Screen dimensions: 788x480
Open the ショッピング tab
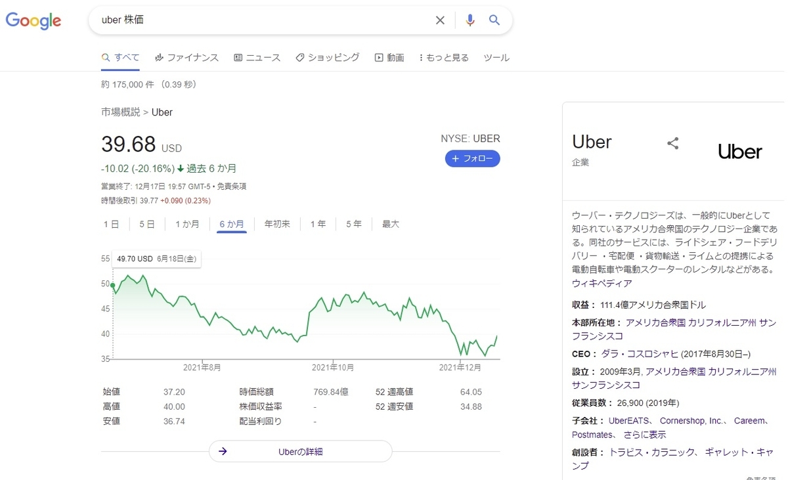click(328, 58)
